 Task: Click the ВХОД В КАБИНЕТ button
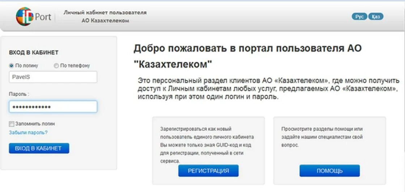tap(39, 148)
